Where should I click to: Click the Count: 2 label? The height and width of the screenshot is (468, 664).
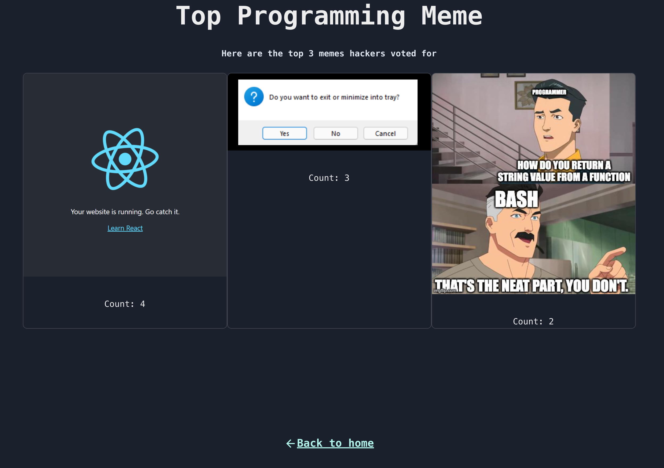click(533, 321)
